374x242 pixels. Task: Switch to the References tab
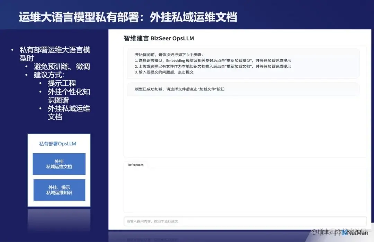click(135, 165)
